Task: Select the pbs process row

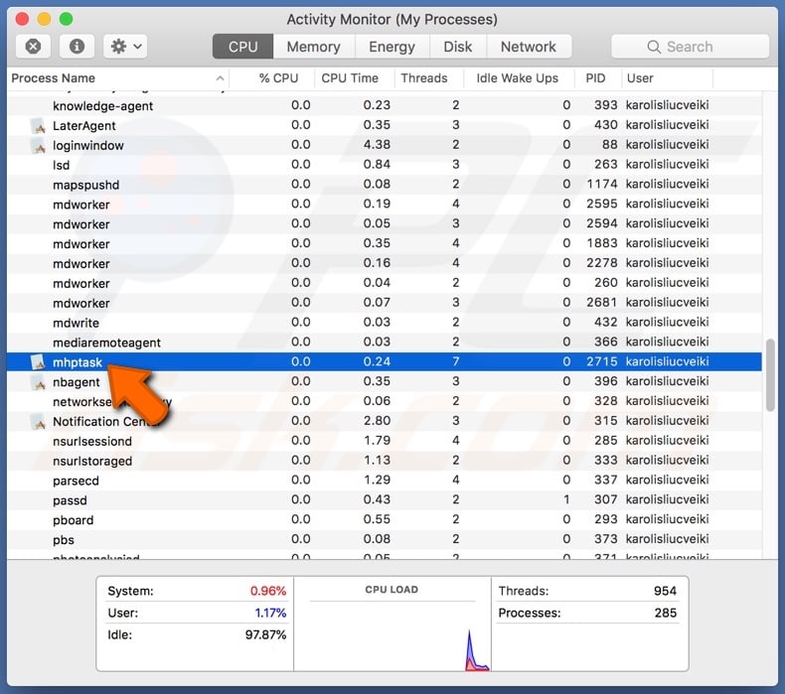Action: pos(385,539)
